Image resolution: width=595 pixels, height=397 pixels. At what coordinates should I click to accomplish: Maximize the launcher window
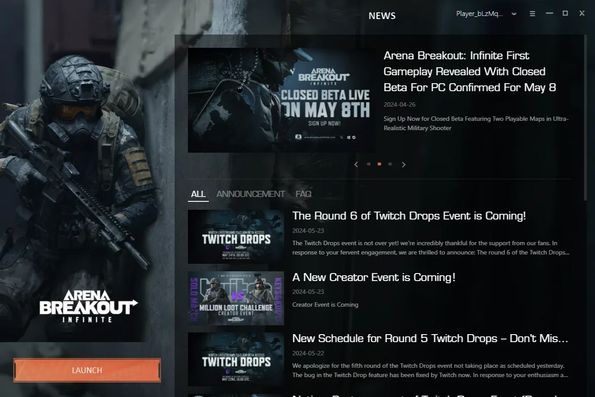(565, 13)
